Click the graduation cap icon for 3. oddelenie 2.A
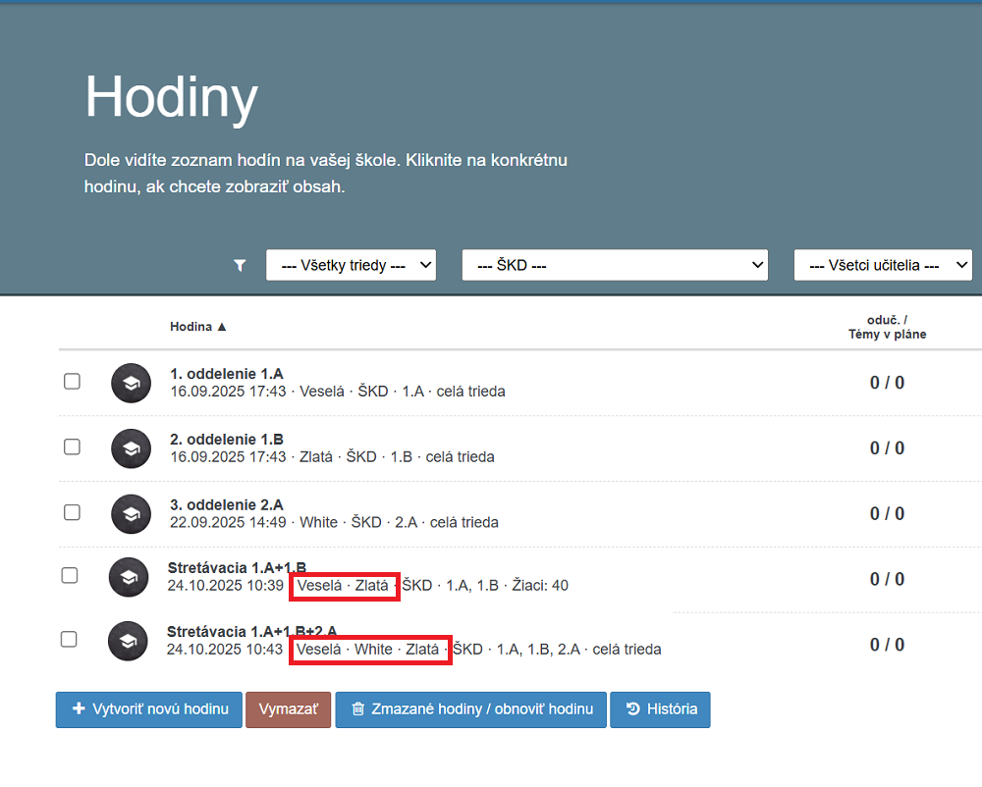 coord(130,513)
